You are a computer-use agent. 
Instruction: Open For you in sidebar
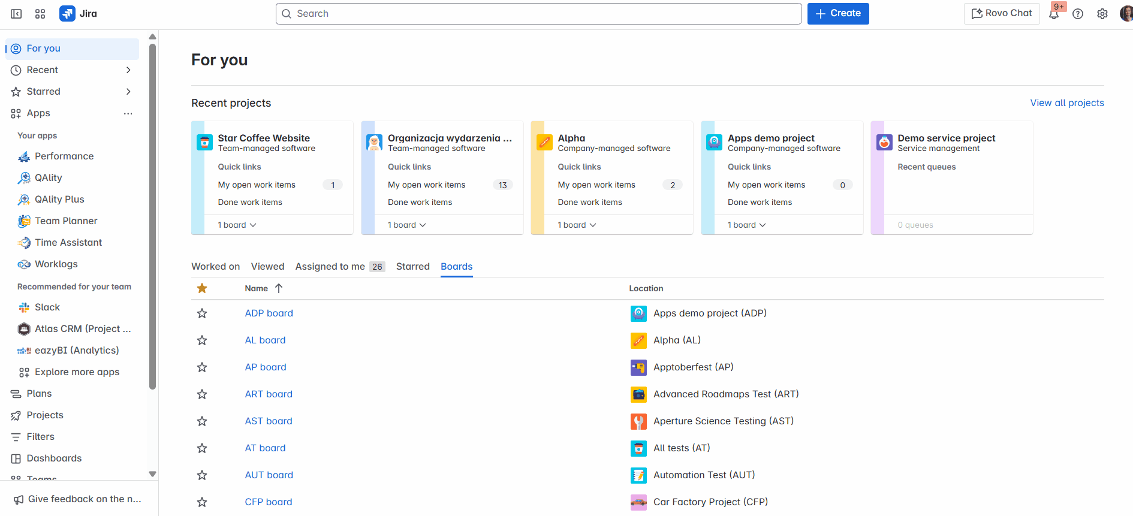coord(73,49)
